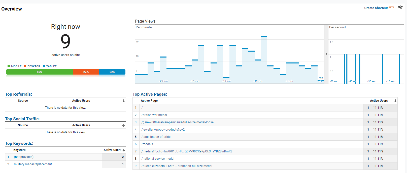
Task: Open the /national-service-medal page link
Action: coord(158,159)
